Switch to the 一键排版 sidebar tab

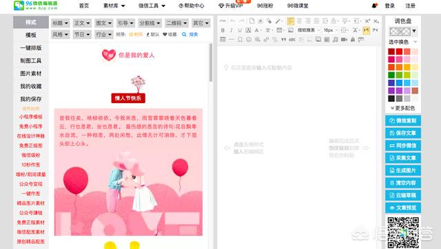click(30, 47)
